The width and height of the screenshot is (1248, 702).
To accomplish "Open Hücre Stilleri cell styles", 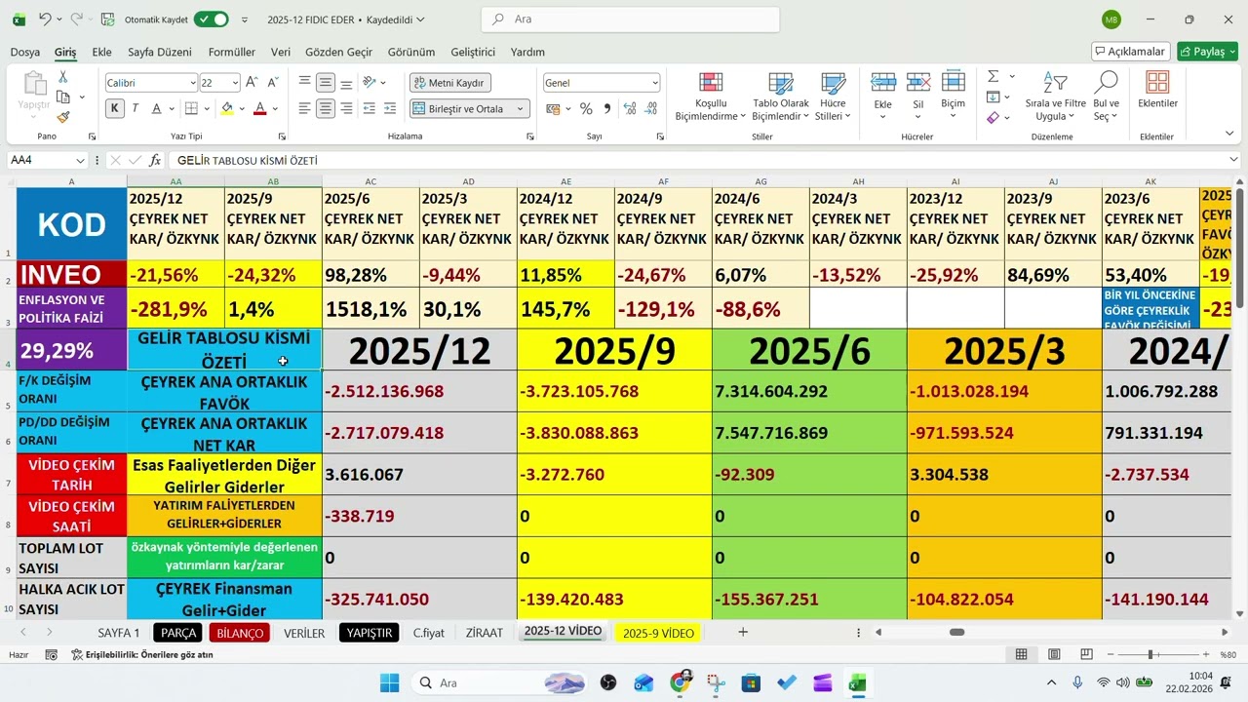I will (x=833, y=97).
